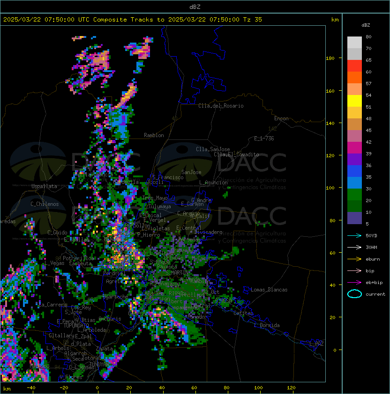
Task: Select the magenta 39-42 dBZ swatch
Action: (354, 147)
